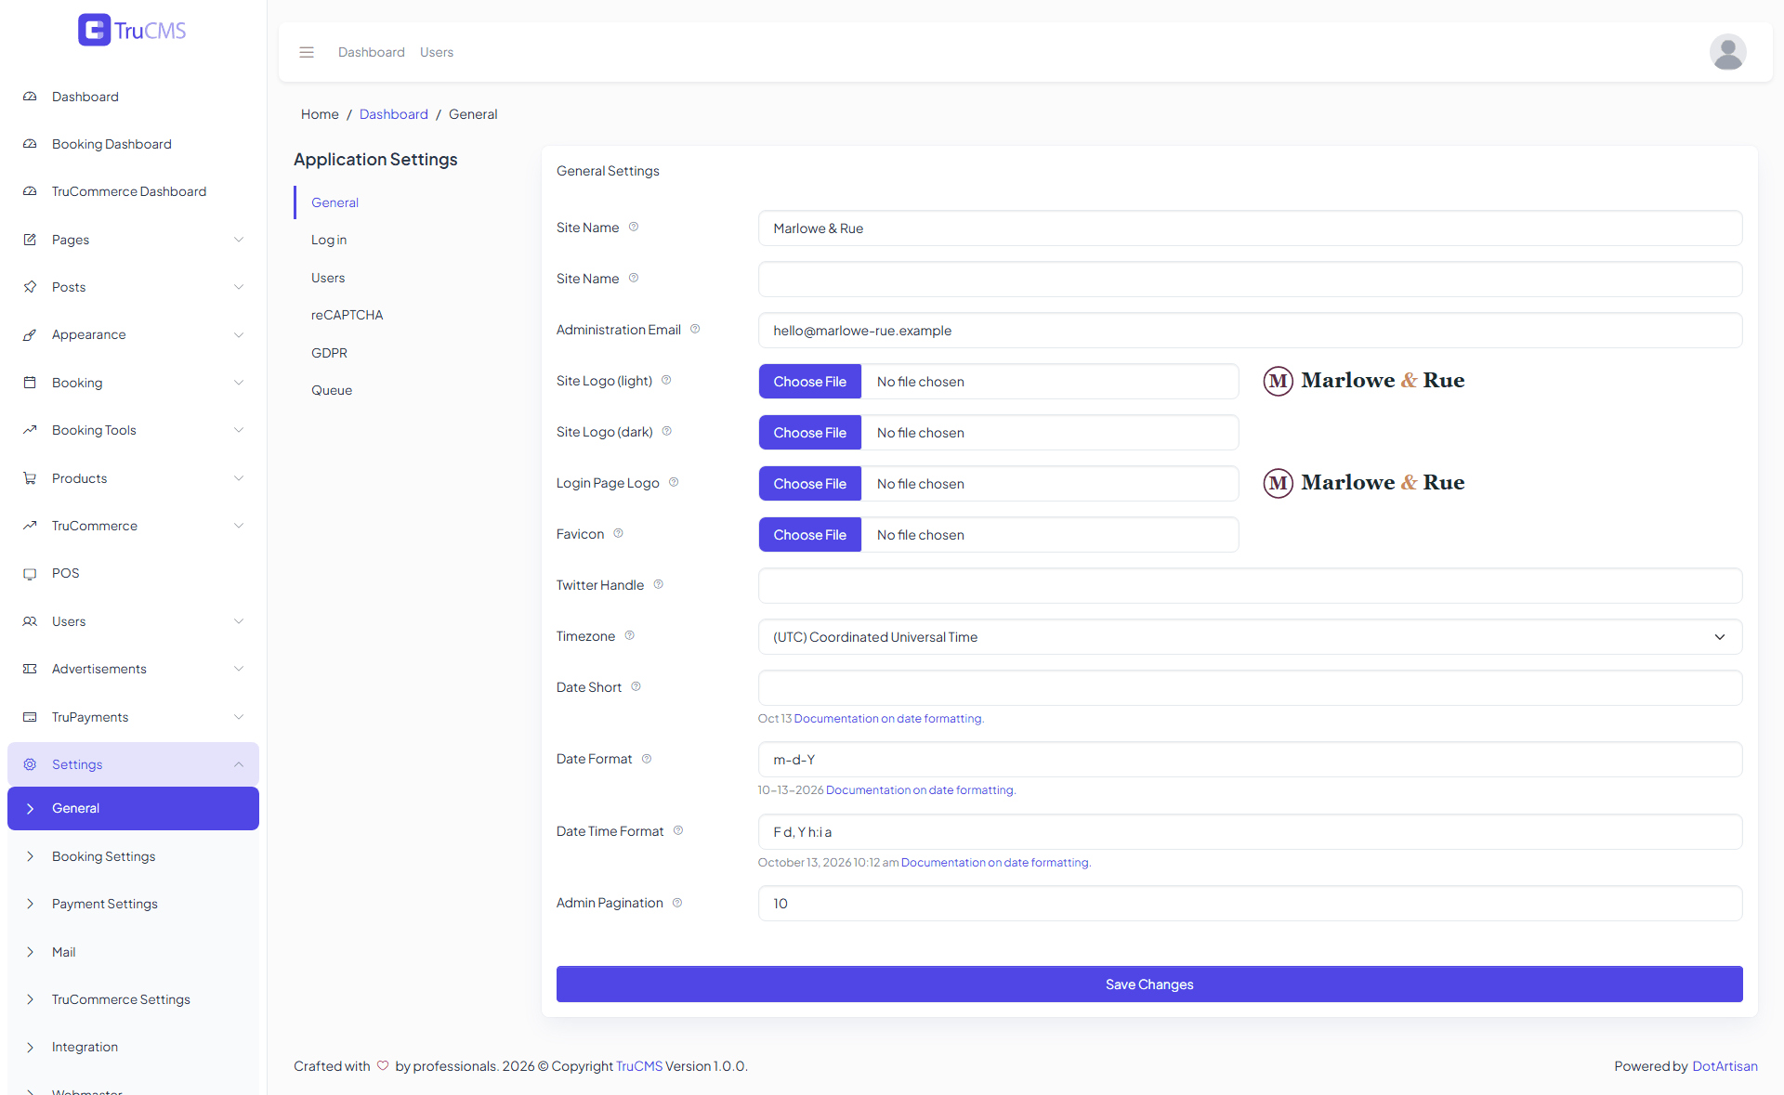Viewport: 1784px width, 1095px height.
Task: Open the DotArtisan footer link
Action: (1725, 1066)
